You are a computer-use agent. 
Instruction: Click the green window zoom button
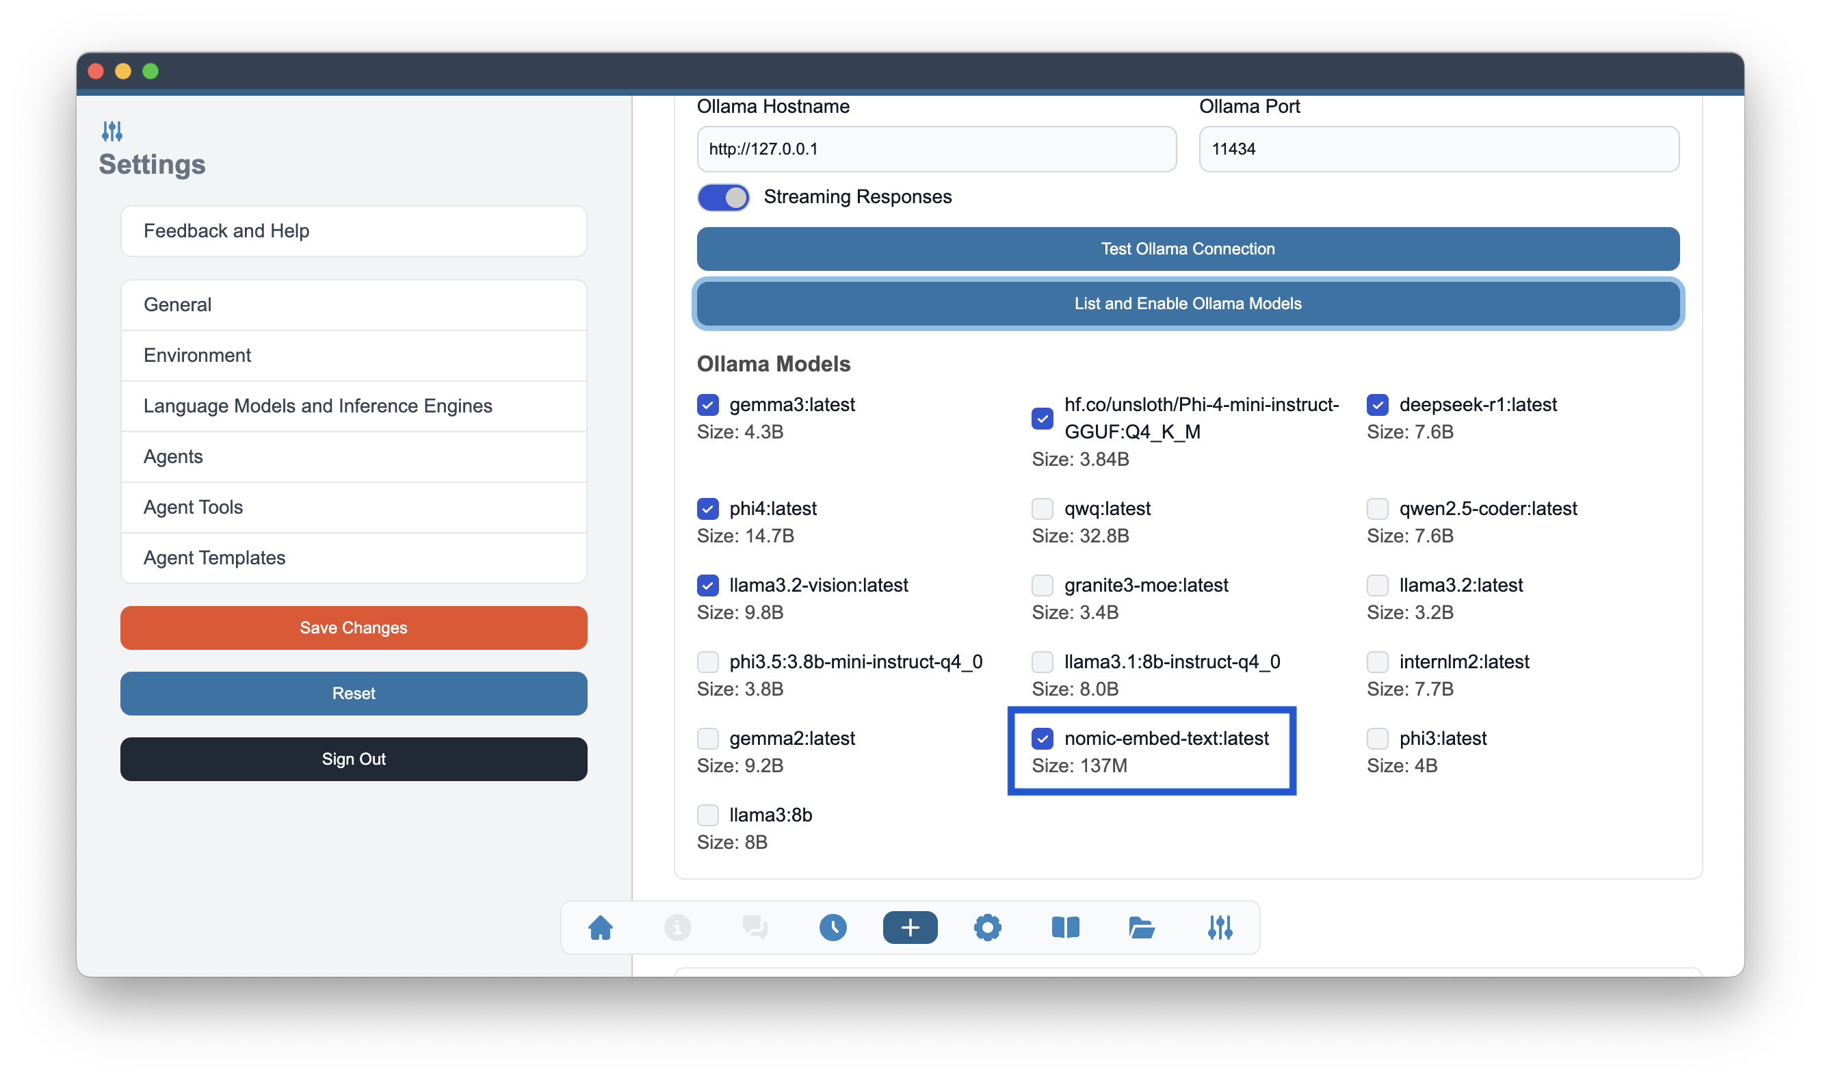[150, 71]
